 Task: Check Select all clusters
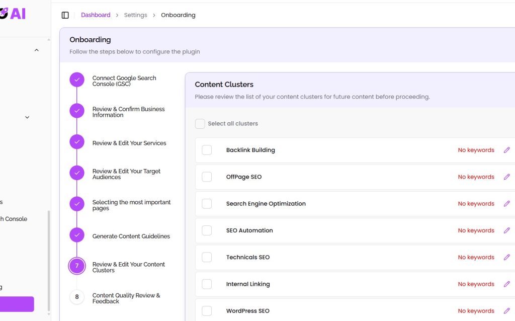pos(200,124)
